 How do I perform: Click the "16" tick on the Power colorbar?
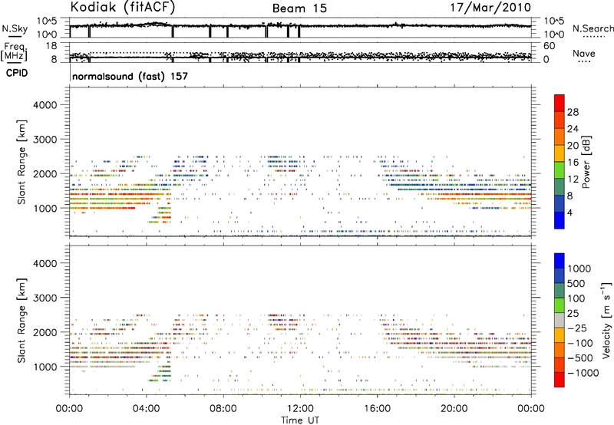click(573, 163)
